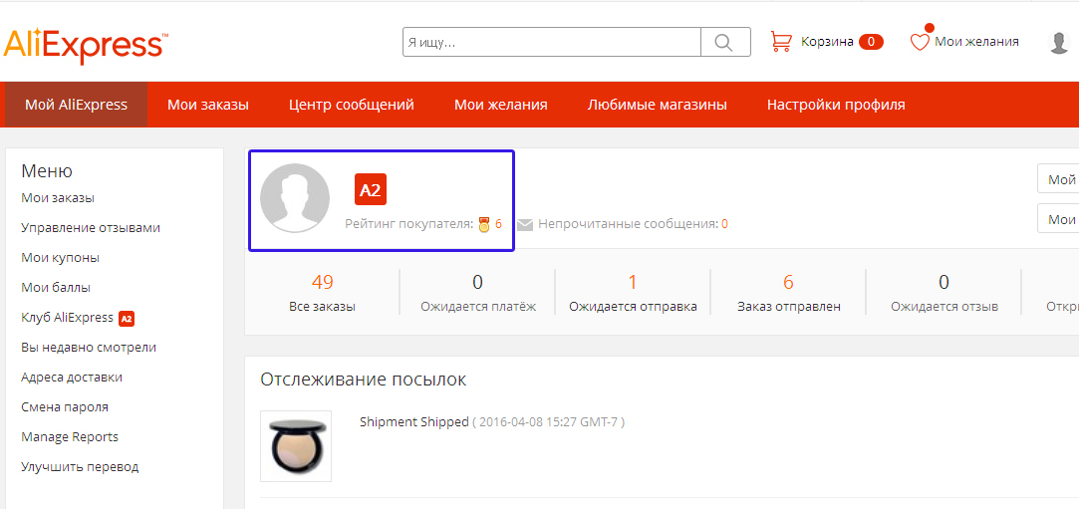The image size is (1079, 509).
Task: Switch to Мои заказы in the red navbar
Action: coord(208,105)
